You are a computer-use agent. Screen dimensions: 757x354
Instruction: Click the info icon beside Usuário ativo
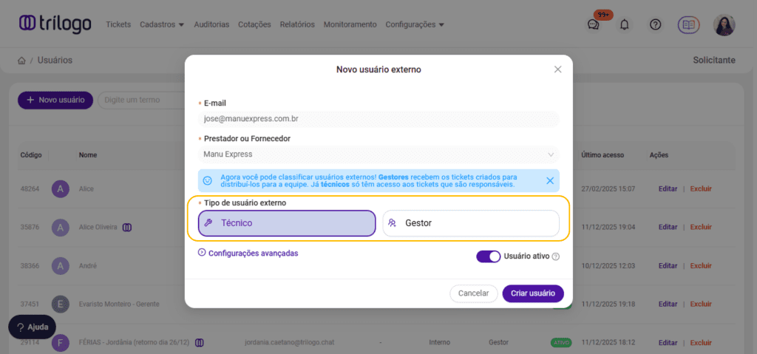click(x=556, y=257)
